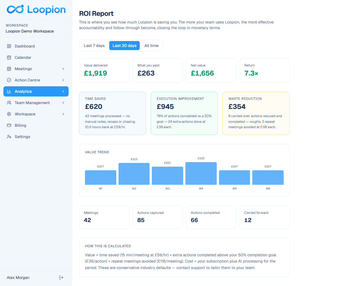Click the ROI Report heading
Viewport: 357px width, 286px height.
coord(96,14)
